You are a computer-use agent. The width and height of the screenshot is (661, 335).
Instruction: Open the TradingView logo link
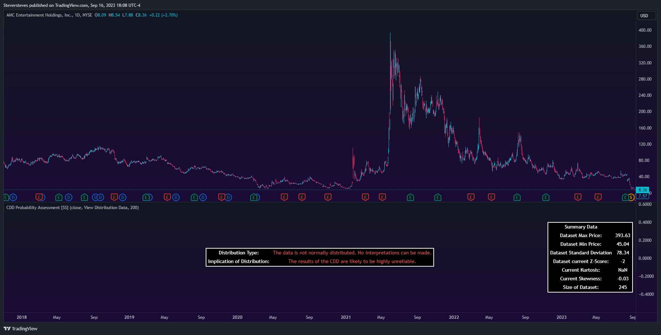click(x=21, y=329)
